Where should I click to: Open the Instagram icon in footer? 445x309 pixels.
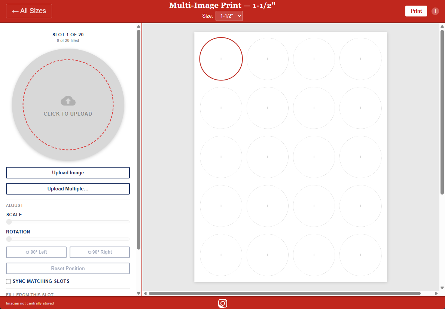tap(223, 303)
